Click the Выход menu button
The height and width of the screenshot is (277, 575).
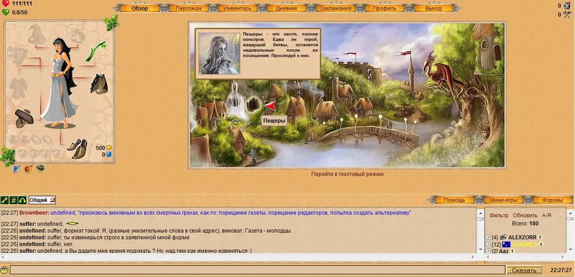click(x=434, y=9)
